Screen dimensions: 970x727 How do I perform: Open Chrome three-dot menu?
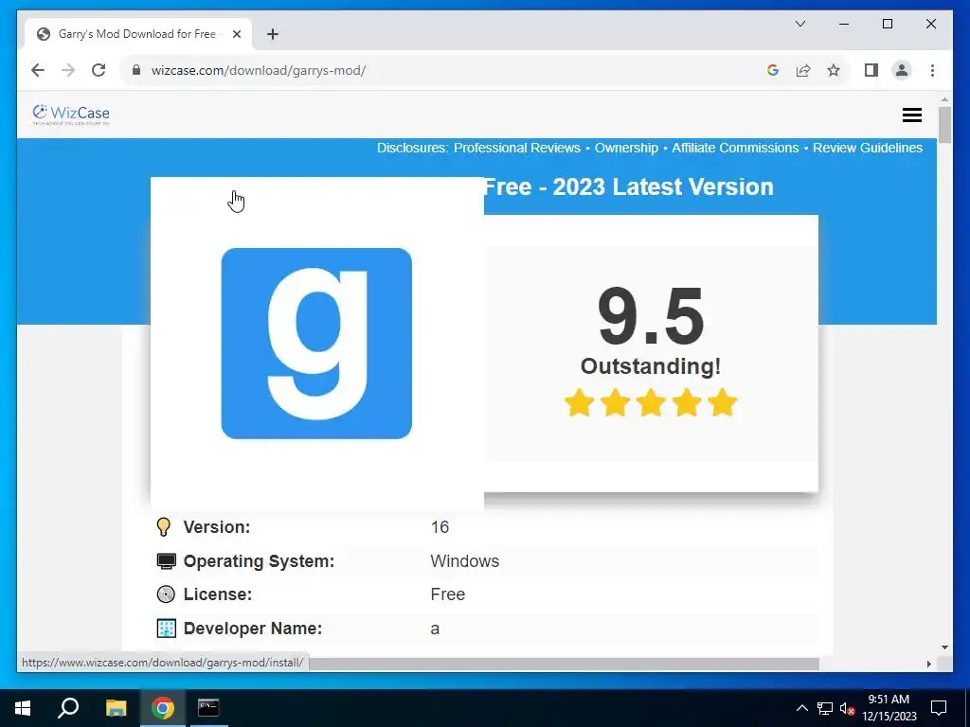[x=932, y=70]
